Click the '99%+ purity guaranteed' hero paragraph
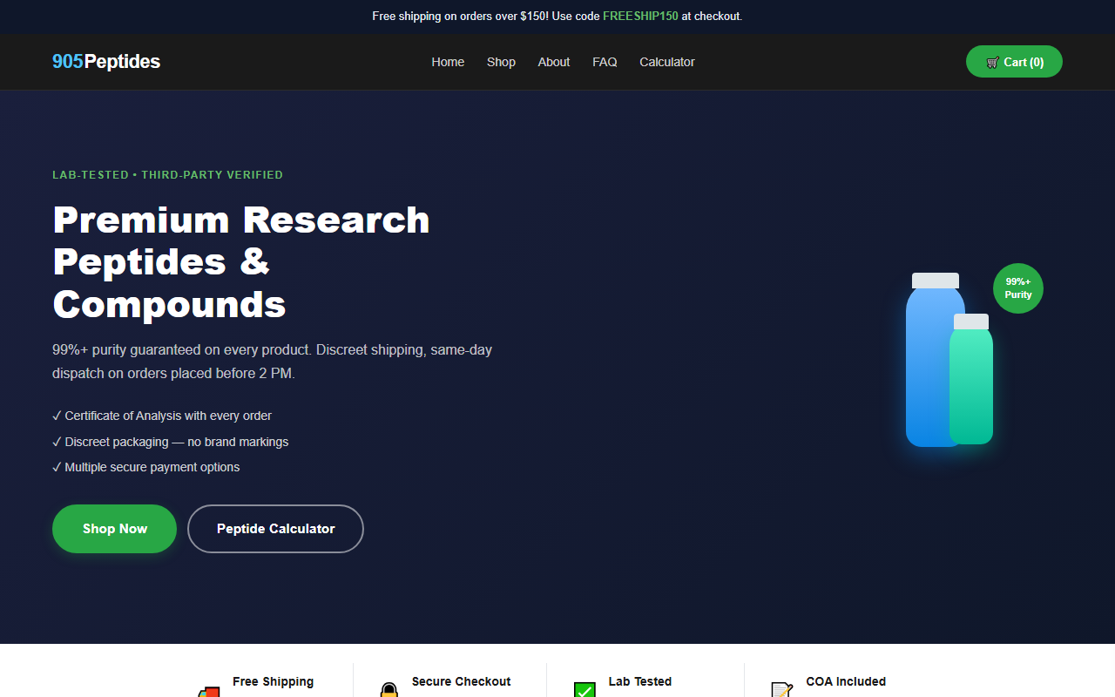This screenshot has width=1115, height=697. 272,362
